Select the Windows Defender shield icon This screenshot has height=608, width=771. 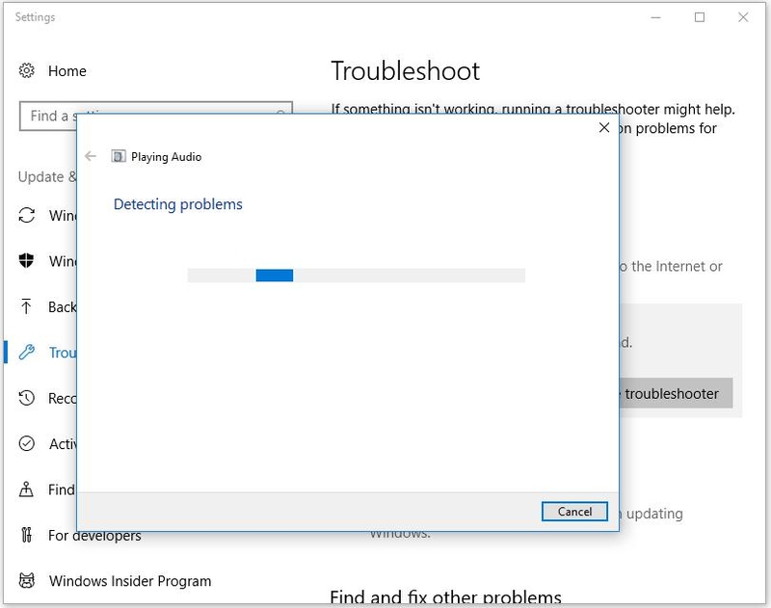pos(27,260)
